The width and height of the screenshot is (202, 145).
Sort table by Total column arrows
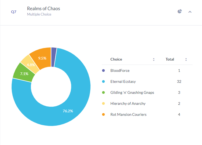point(186,59)
